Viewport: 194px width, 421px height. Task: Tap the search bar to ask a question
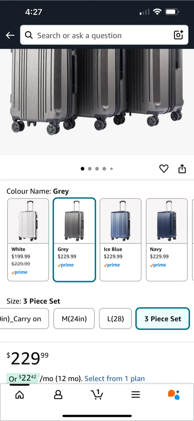tap(96, 35)
